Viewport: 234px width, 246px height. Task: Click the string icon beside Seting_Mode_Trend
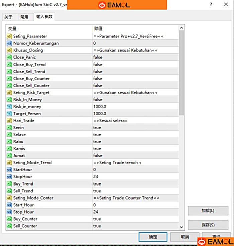point(9,163)
